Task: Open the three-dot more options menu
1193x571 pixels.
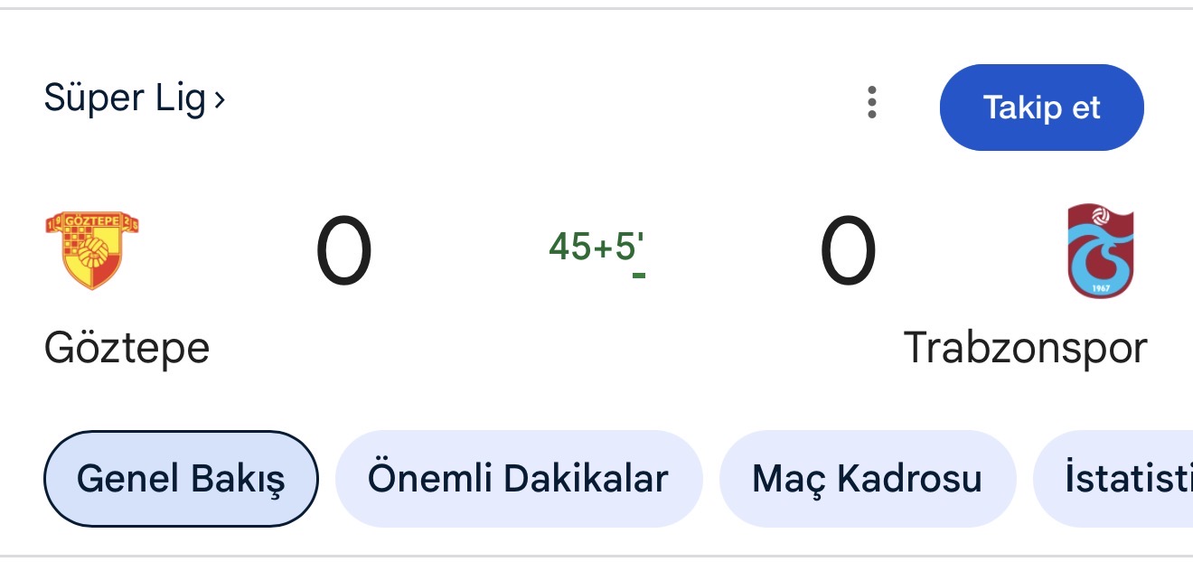Action: (x=871, y=104)
